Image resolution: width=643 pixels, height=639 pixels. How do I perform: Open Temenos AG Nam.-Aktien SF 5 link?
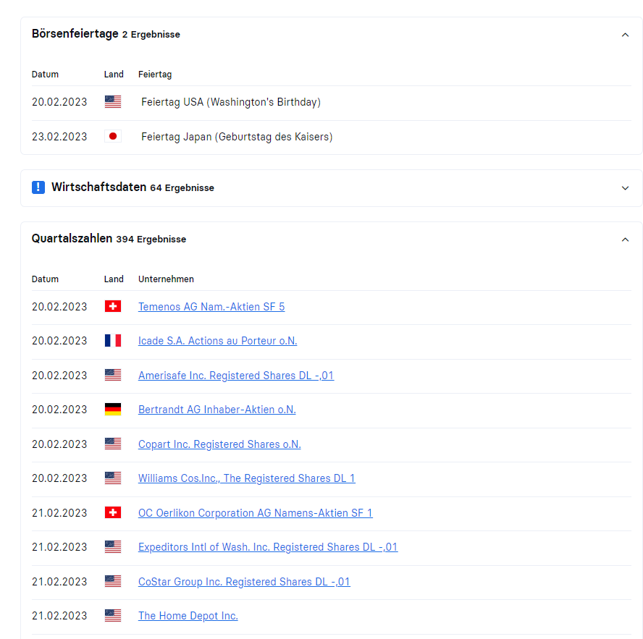211,307
